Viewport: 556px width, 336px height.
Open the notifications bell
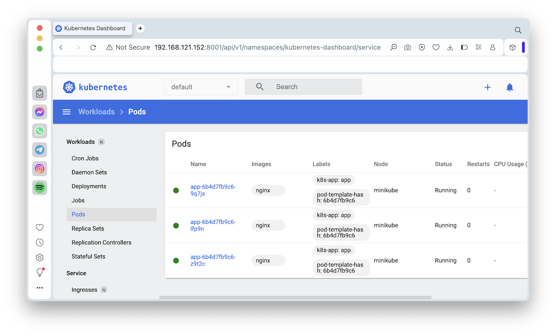click(510, 87)
